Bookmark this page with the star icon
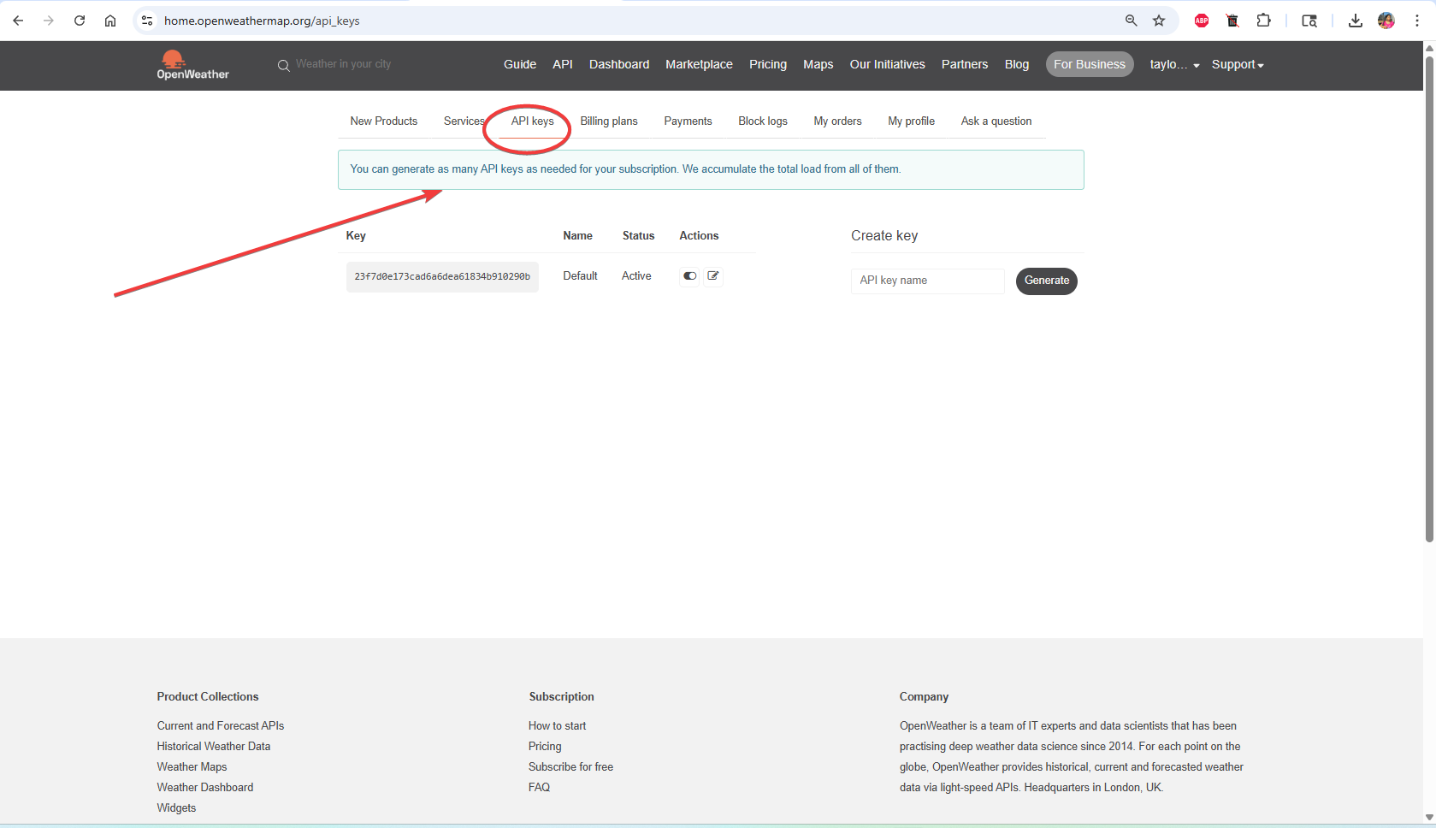Viewport: 1436px width, 828px height. click(1159, 21)
